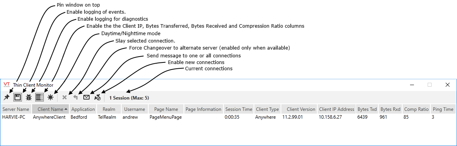This screenshot has width=457, height=146.
Task: Click the '1 Session (Max: 5)' status text
Action: pyautogui.click(x=129, y=98)
